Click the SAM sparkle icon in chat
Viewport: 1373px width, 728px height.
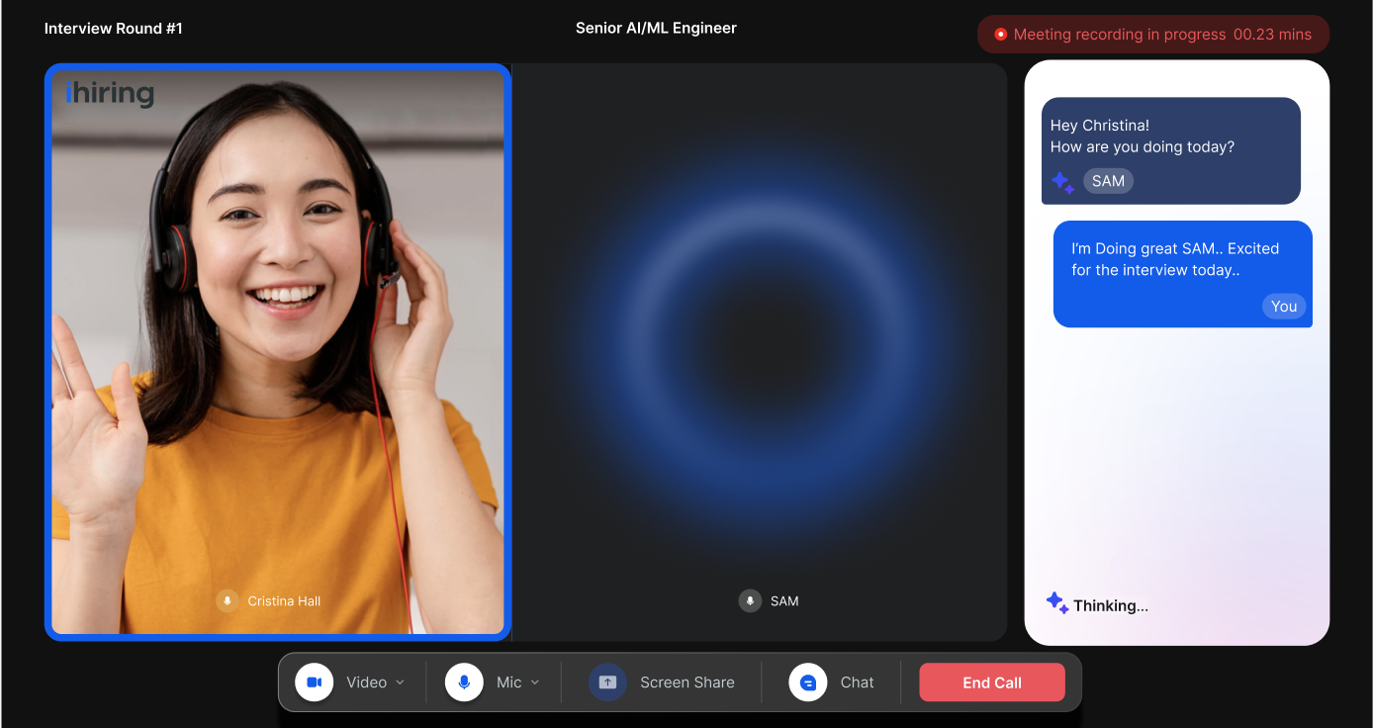tap(1062, 181)
